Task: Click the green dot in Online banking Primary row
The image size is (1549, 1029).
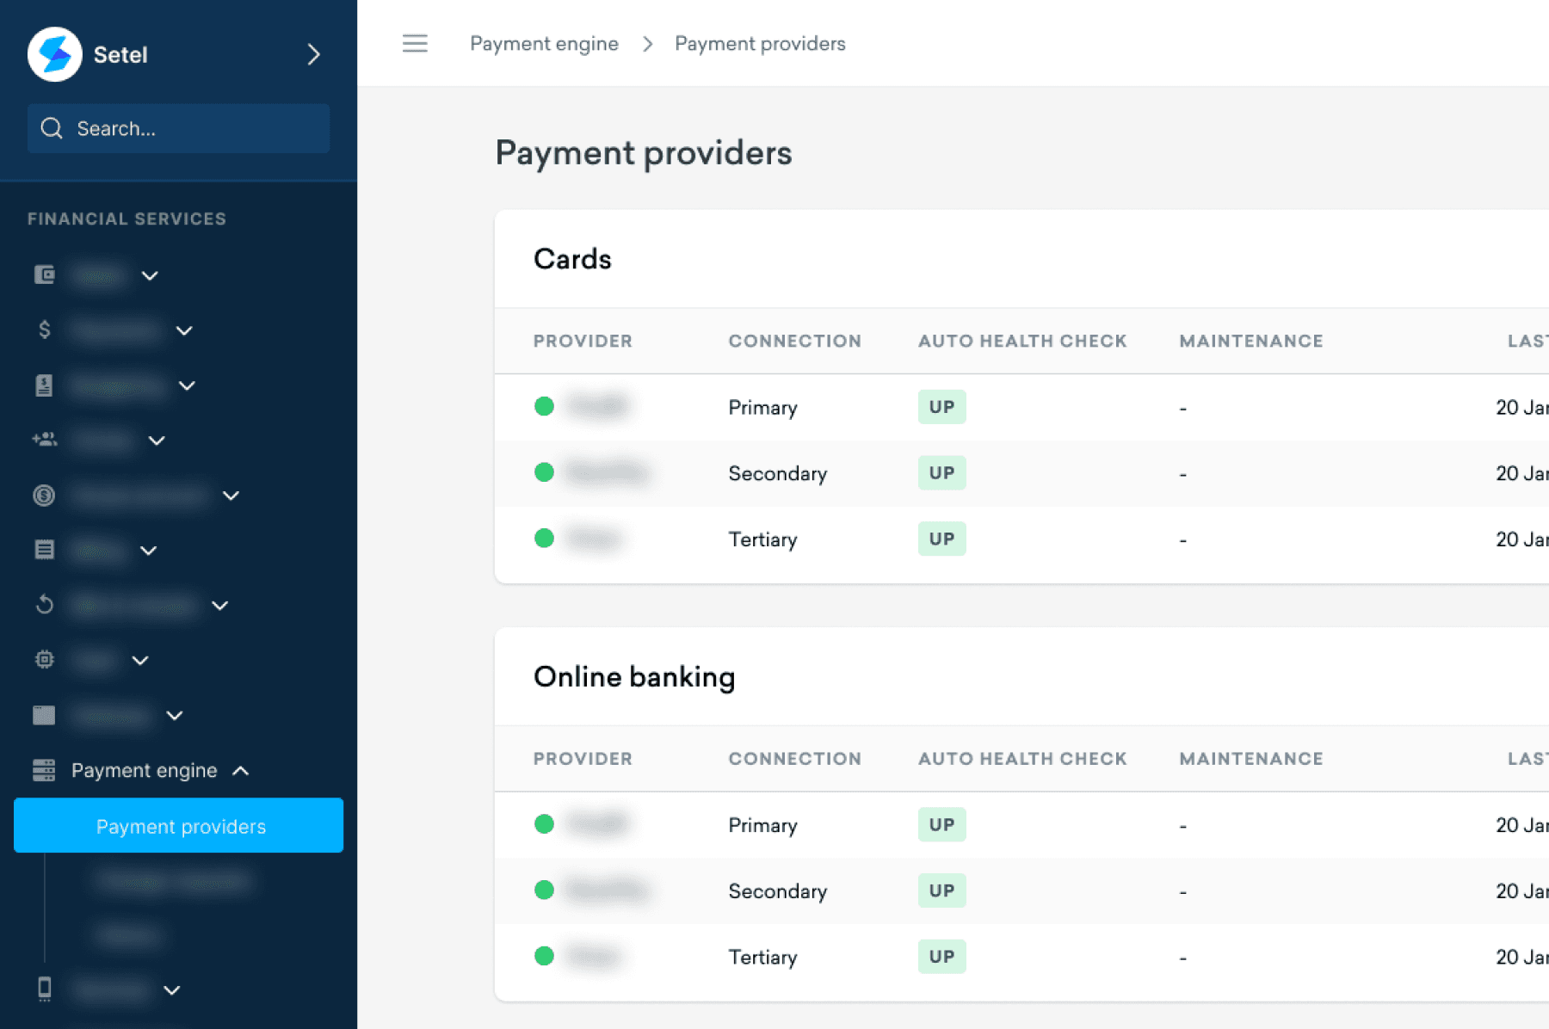Action: pyautogui.click(x=544, y=824)
